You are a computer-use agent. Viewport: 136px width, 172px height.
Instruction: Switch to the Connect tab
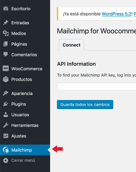pyautogui.click(x=71, y=45)
